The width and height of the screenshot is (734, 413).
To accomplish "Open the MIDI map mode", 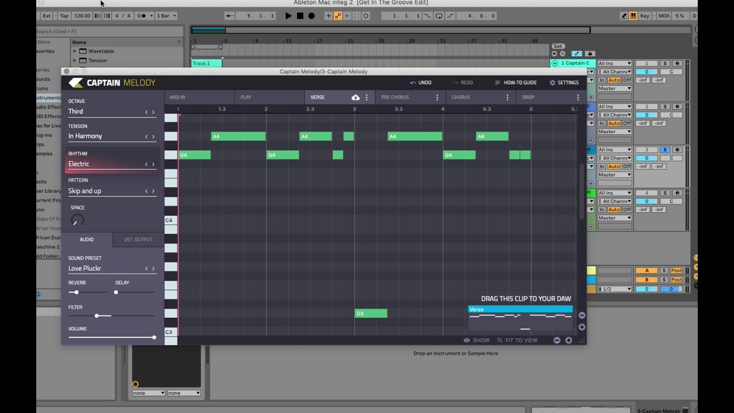I will tap(663, 15).
